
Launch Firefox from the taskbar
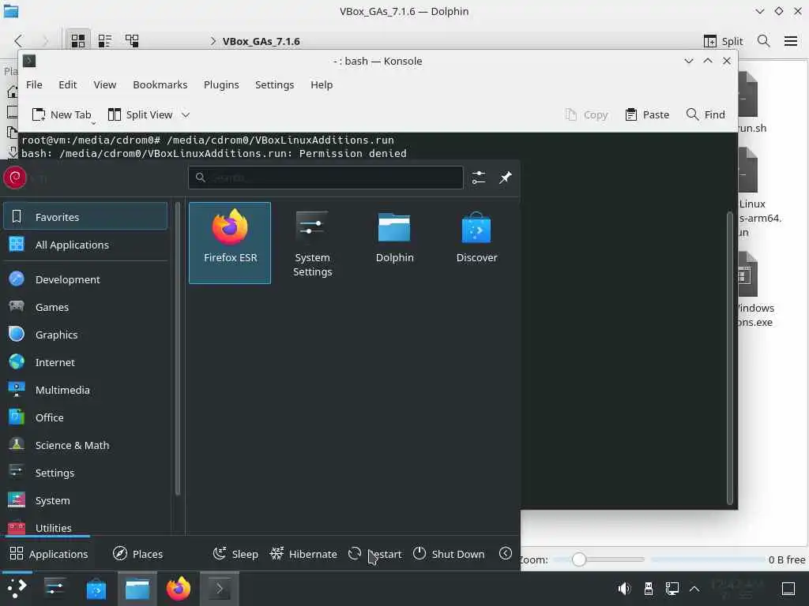pos(179,588)
